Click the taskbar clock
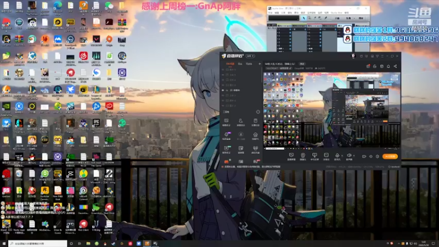 point(423,244)
